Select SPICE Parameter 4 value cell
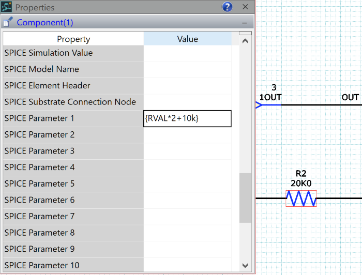Screen dimensions: 362x275 [x=187, y=167]
